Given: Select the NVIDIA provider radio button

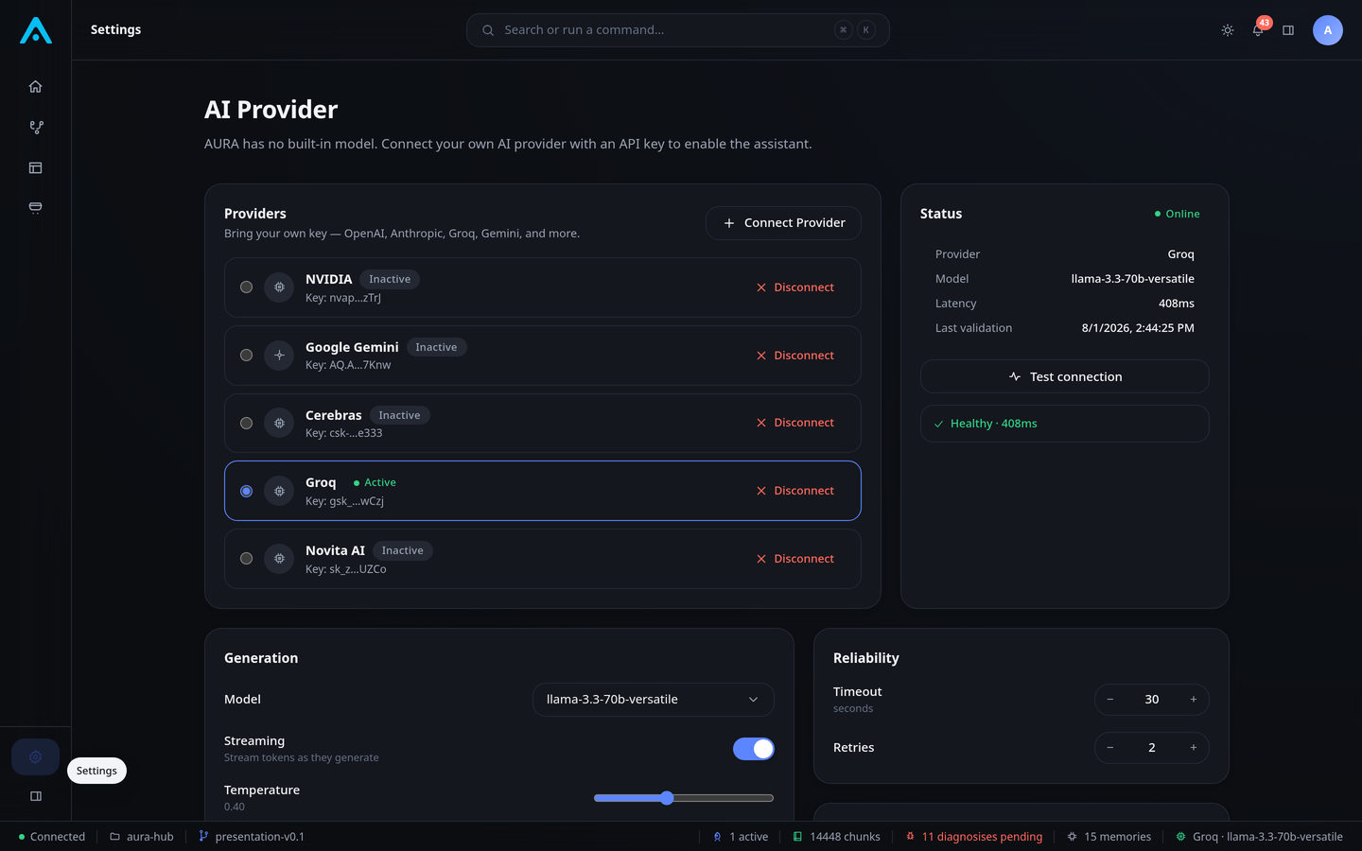Looking at the screenshot, I should (246, 287).
